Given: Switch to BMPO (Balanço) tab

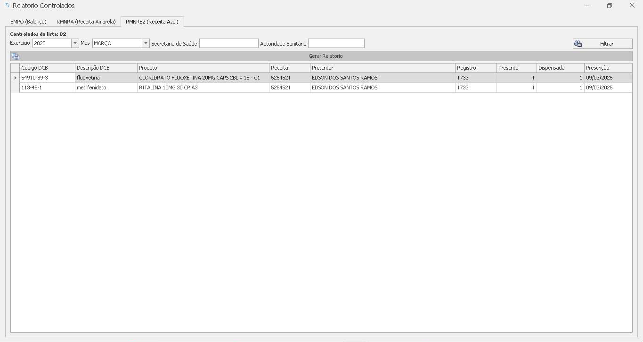Looking at the screenshot, I should pyautogui.click(x=28, y=22).
